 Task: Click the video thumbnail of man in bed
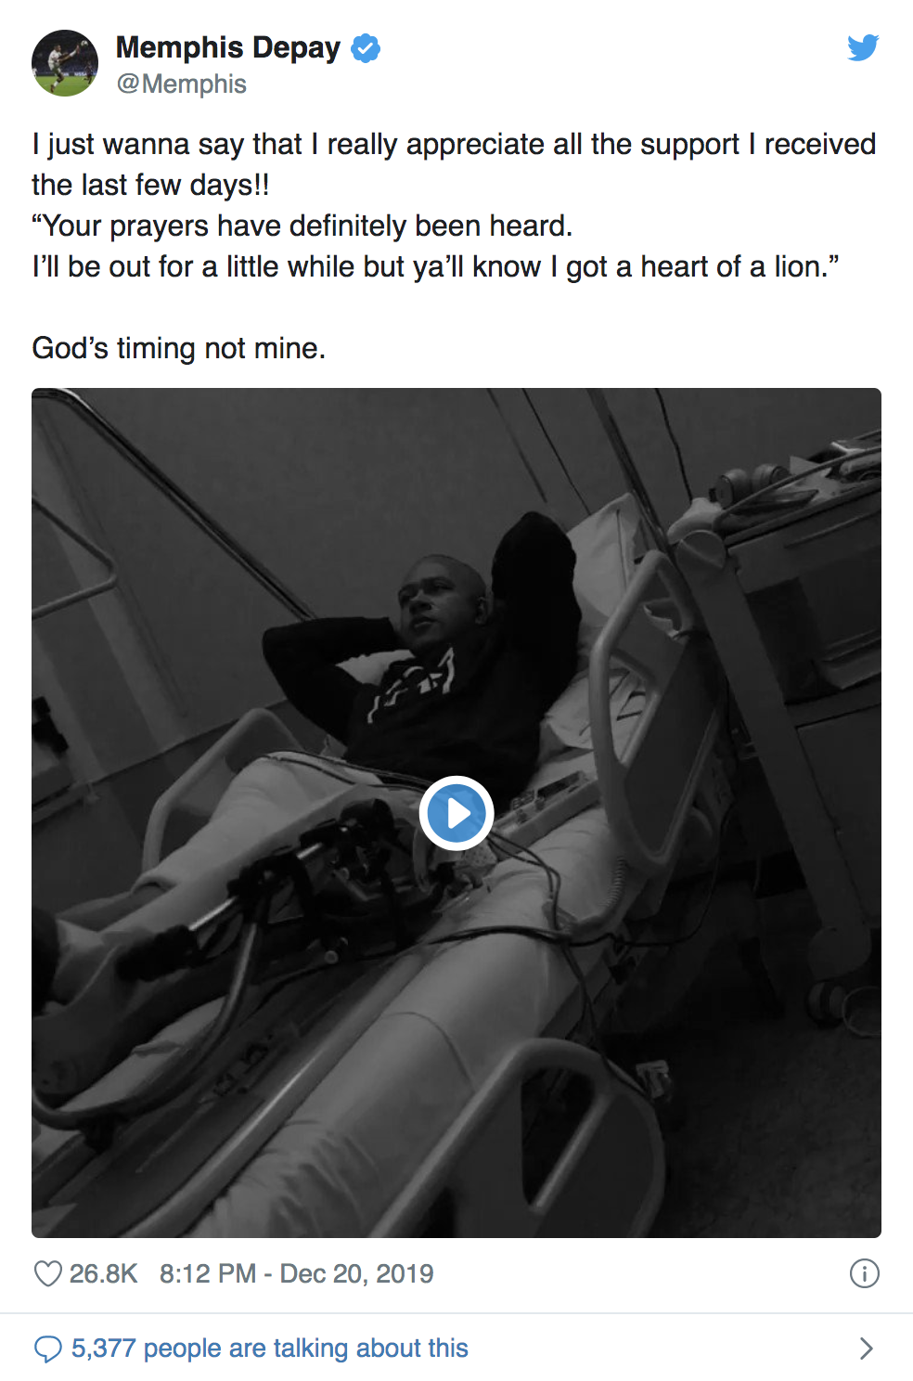[x=456, y=813]
